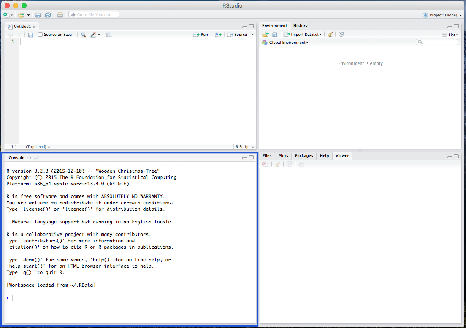Image resolution: width=466 pixels, height=328 pixels.
Task: Click the environment search field
Action: pyautogui.click(x=436, y=42)
